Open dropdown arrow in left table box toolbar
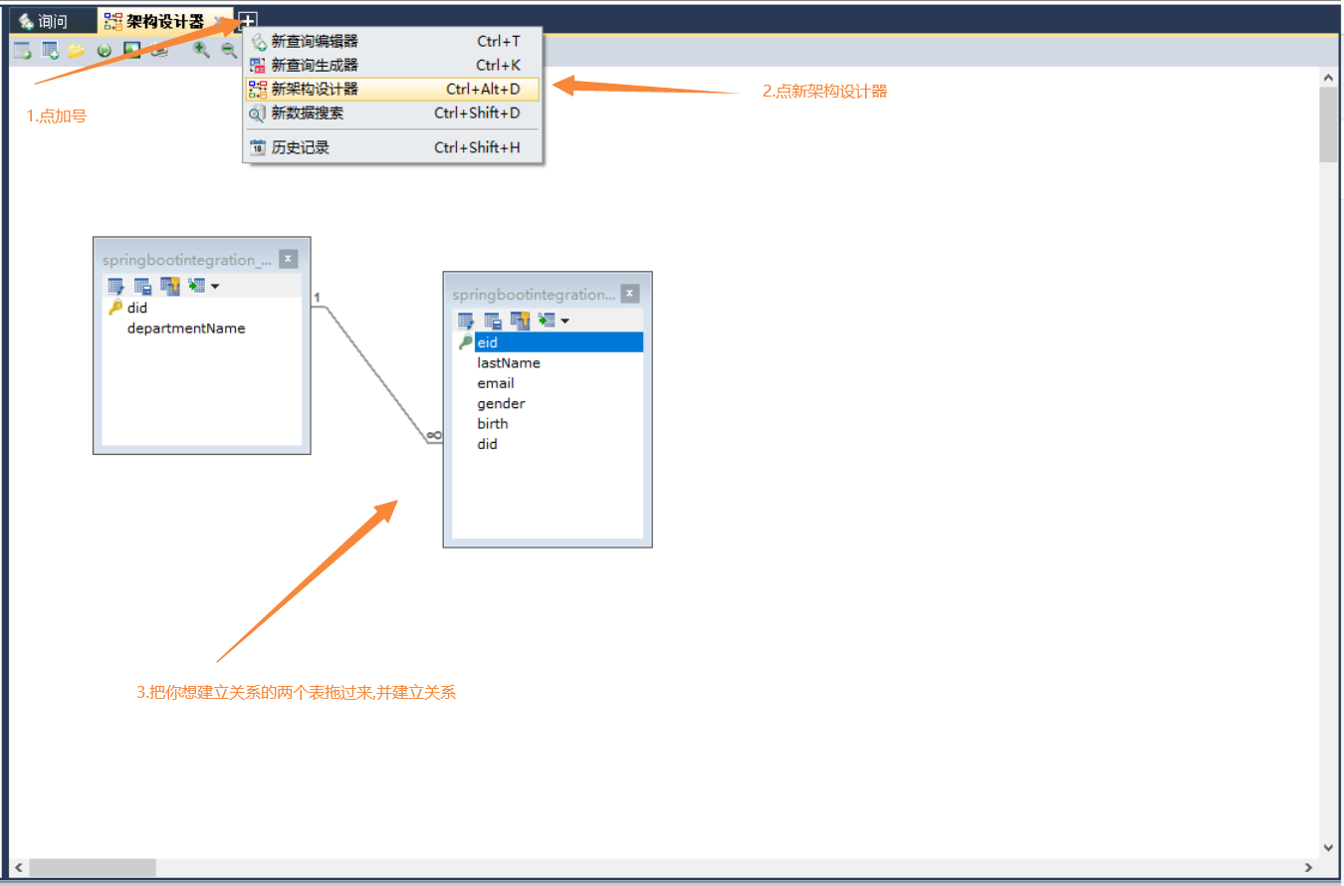 (214, 287)
